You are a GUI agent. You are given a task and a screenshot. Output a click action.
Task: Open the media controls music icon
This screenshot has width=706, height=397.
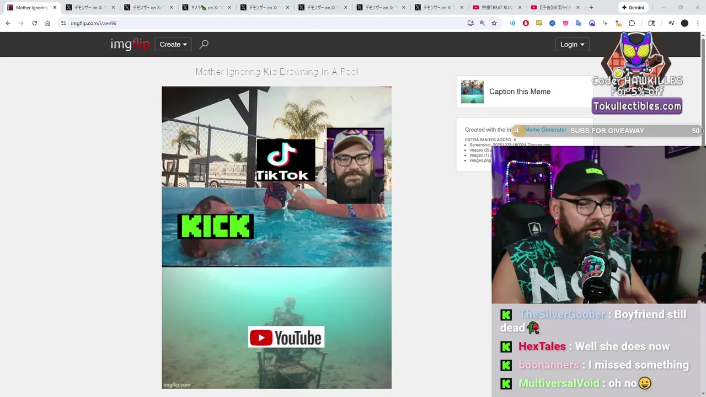point(671,23)
